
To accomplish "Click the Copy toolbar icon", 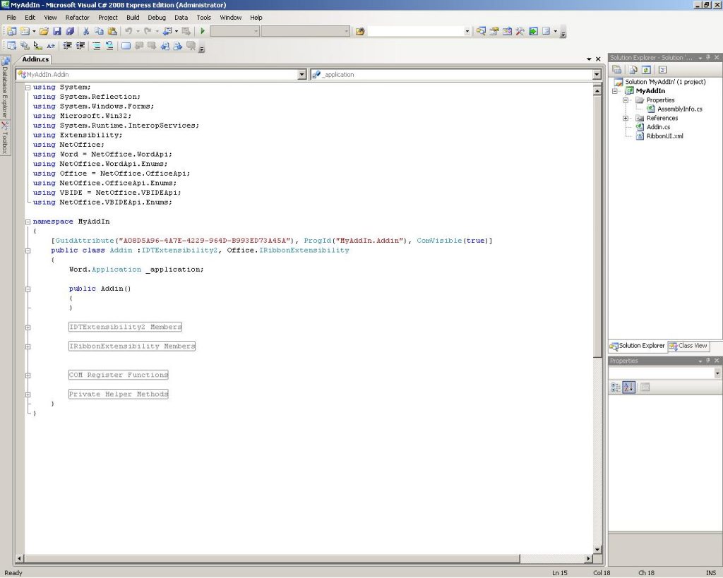I will point(99,31).
